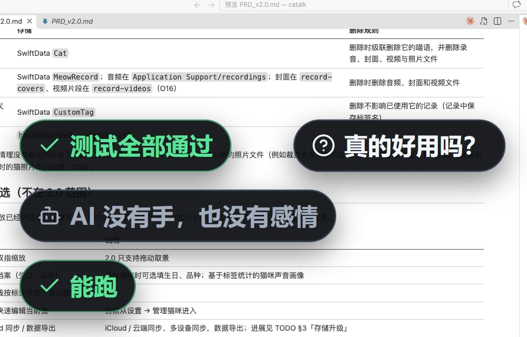527x337 pixels.
Task: Go back with the left arrow
Action: click(x=198, y=5)
